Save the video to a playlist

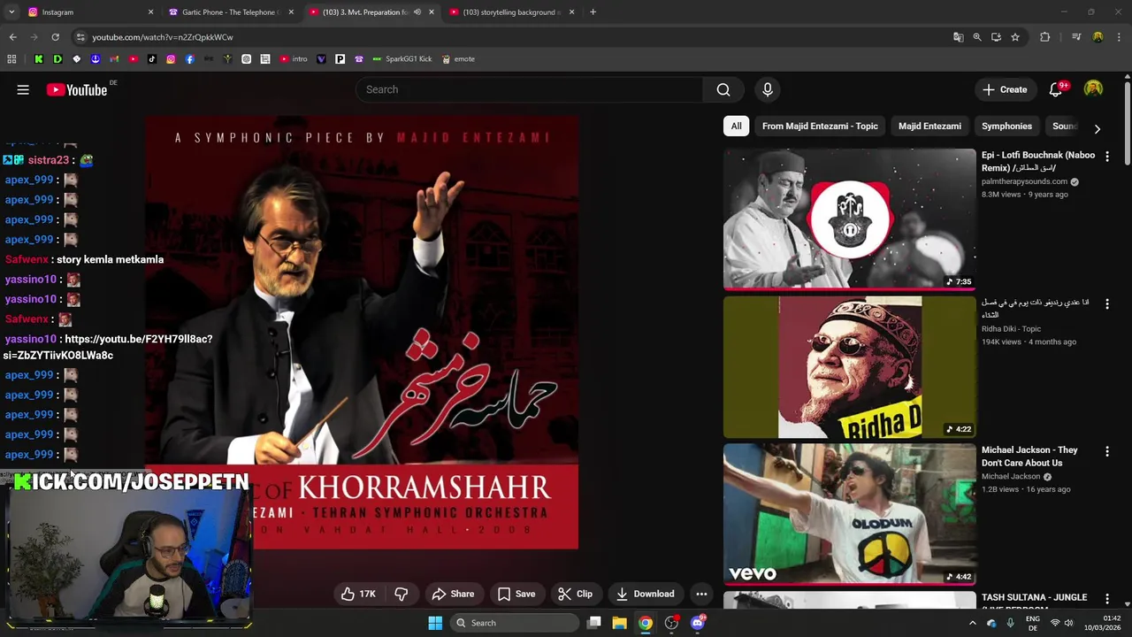coord(516,595)
